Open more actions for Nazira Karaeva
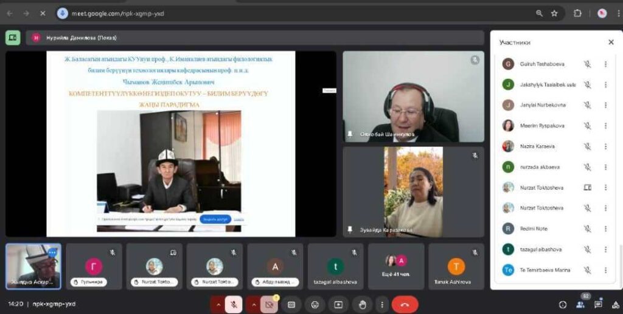The width and height of the screenshot is (623, 314). pos(605,146)
